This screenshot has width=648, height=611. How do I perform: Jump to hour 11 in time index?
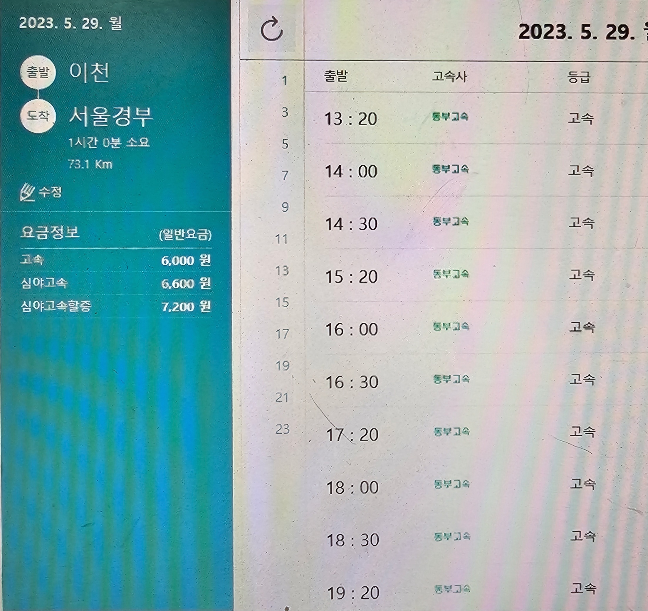[x=282, y=239]
